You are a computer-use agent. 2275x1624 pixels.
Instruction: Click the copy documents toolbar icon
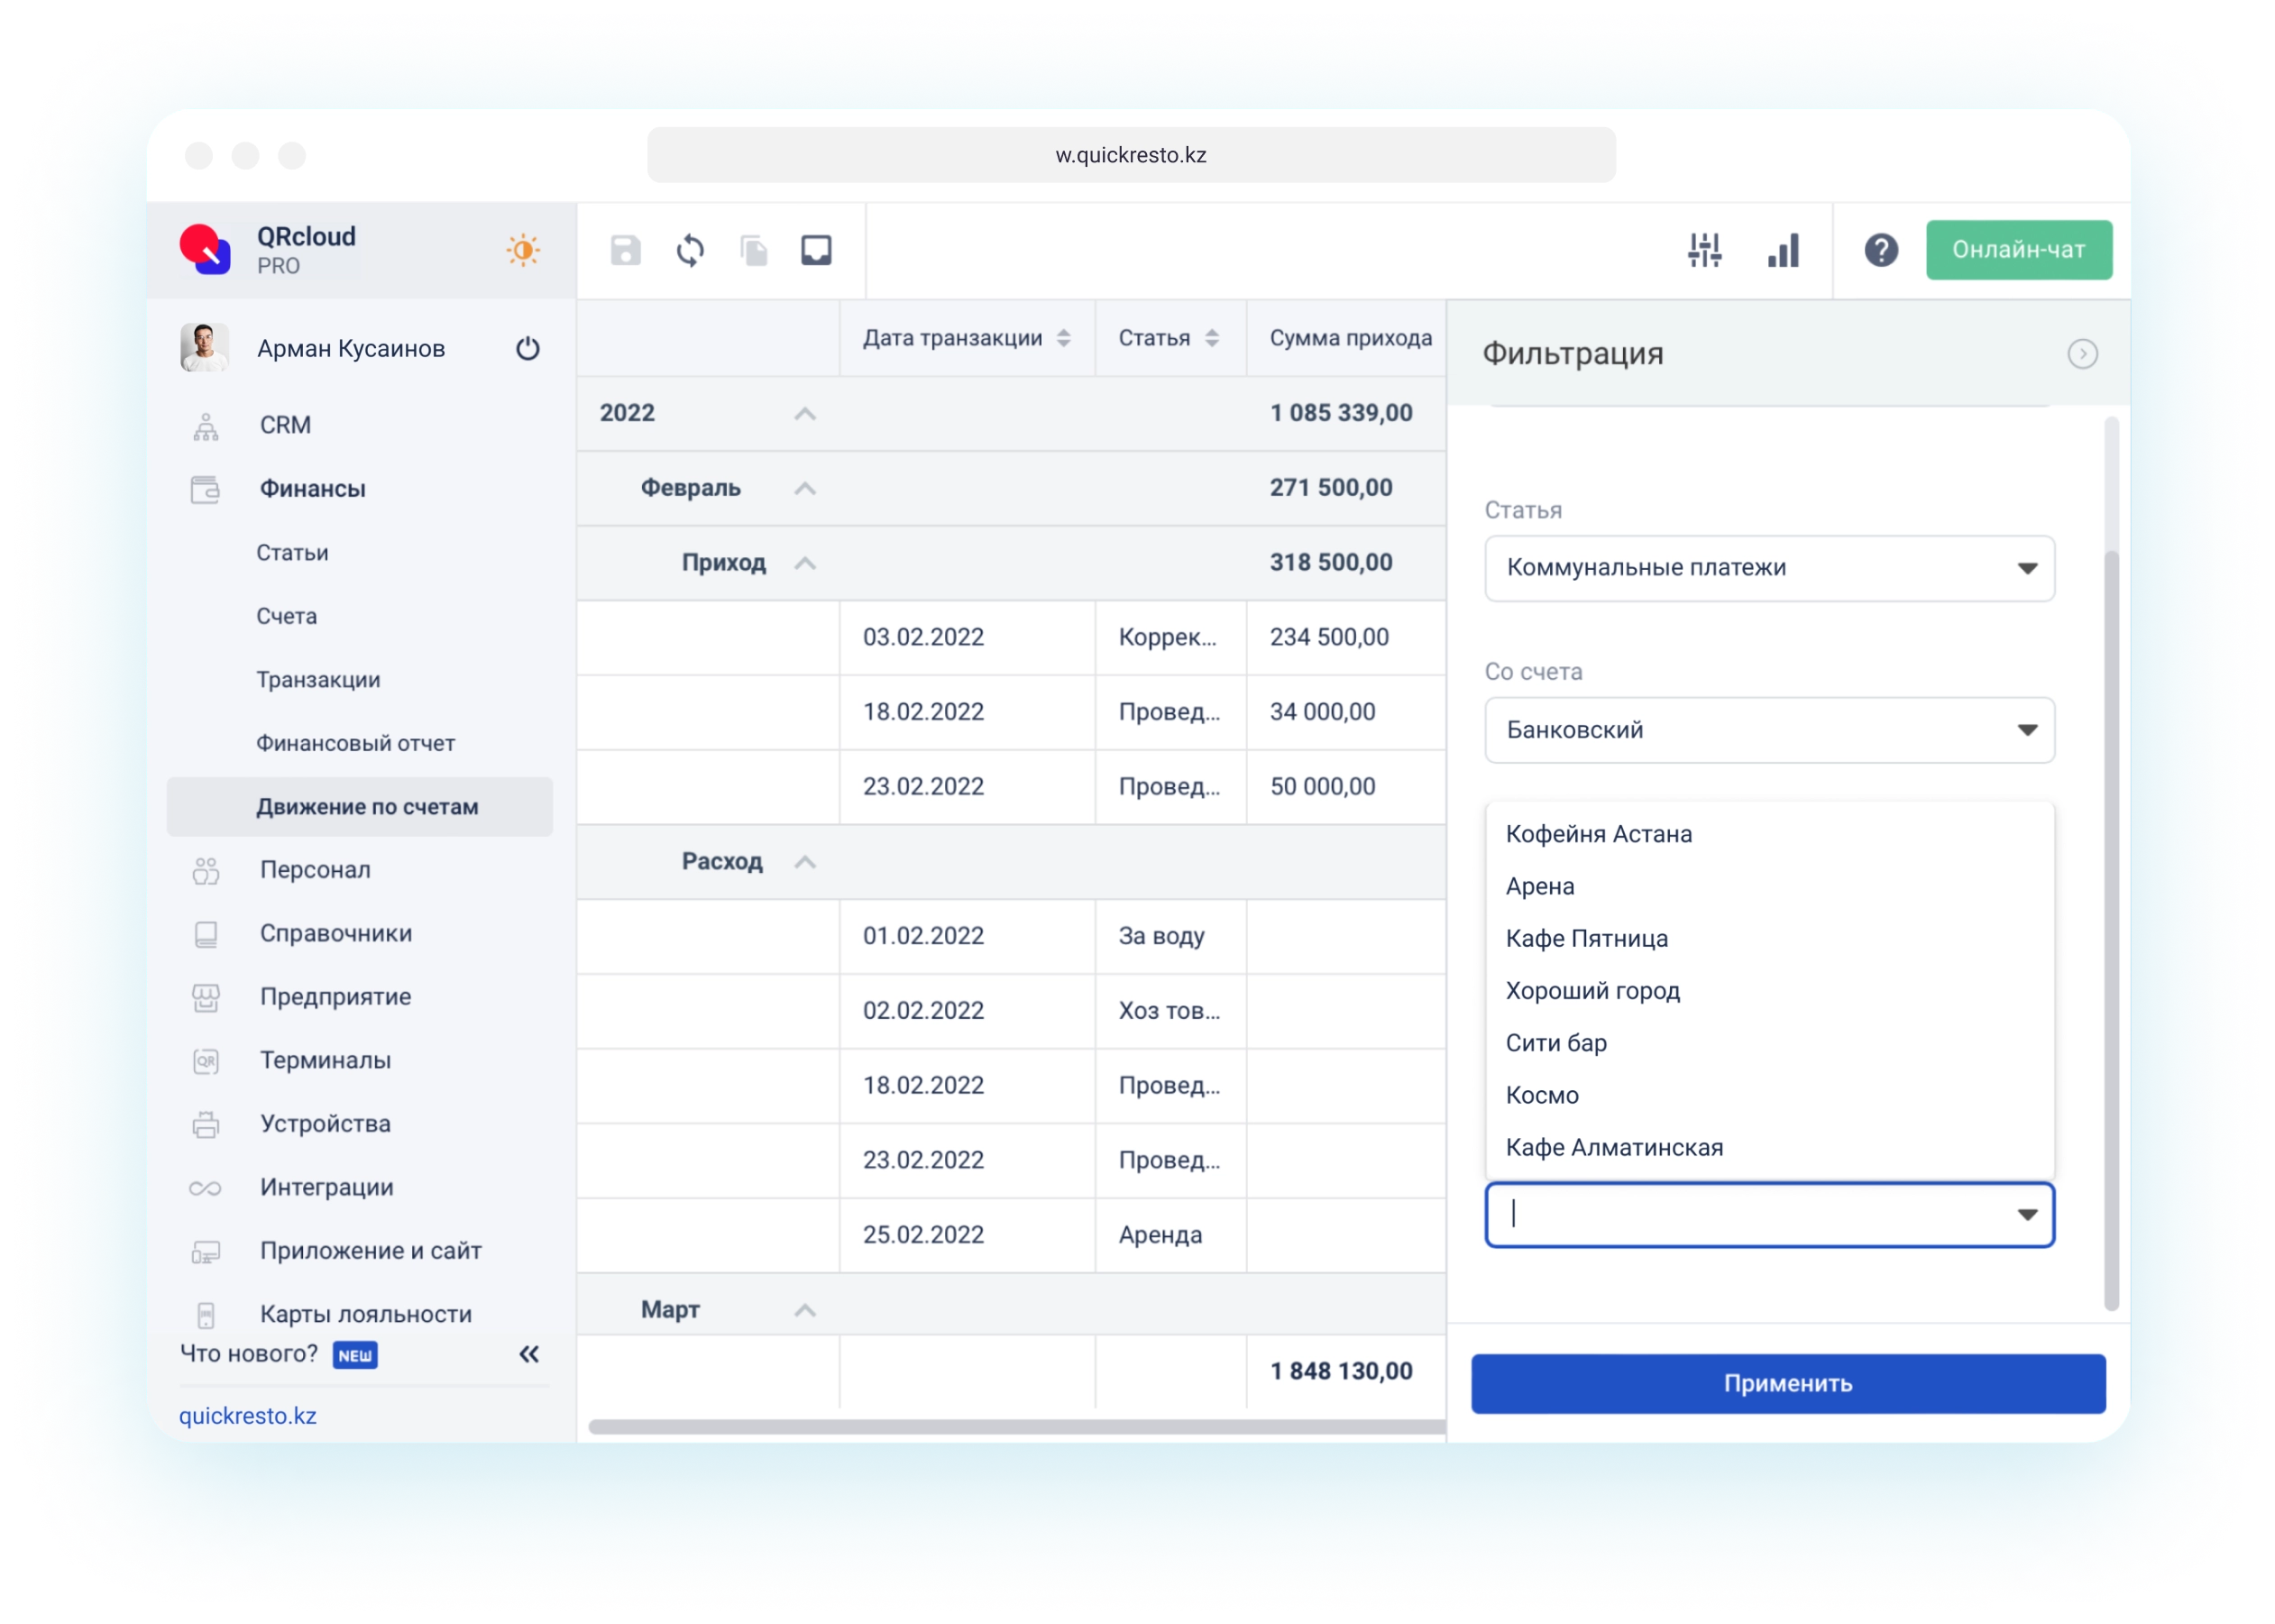pyautogui.click(x=754, y=250)
